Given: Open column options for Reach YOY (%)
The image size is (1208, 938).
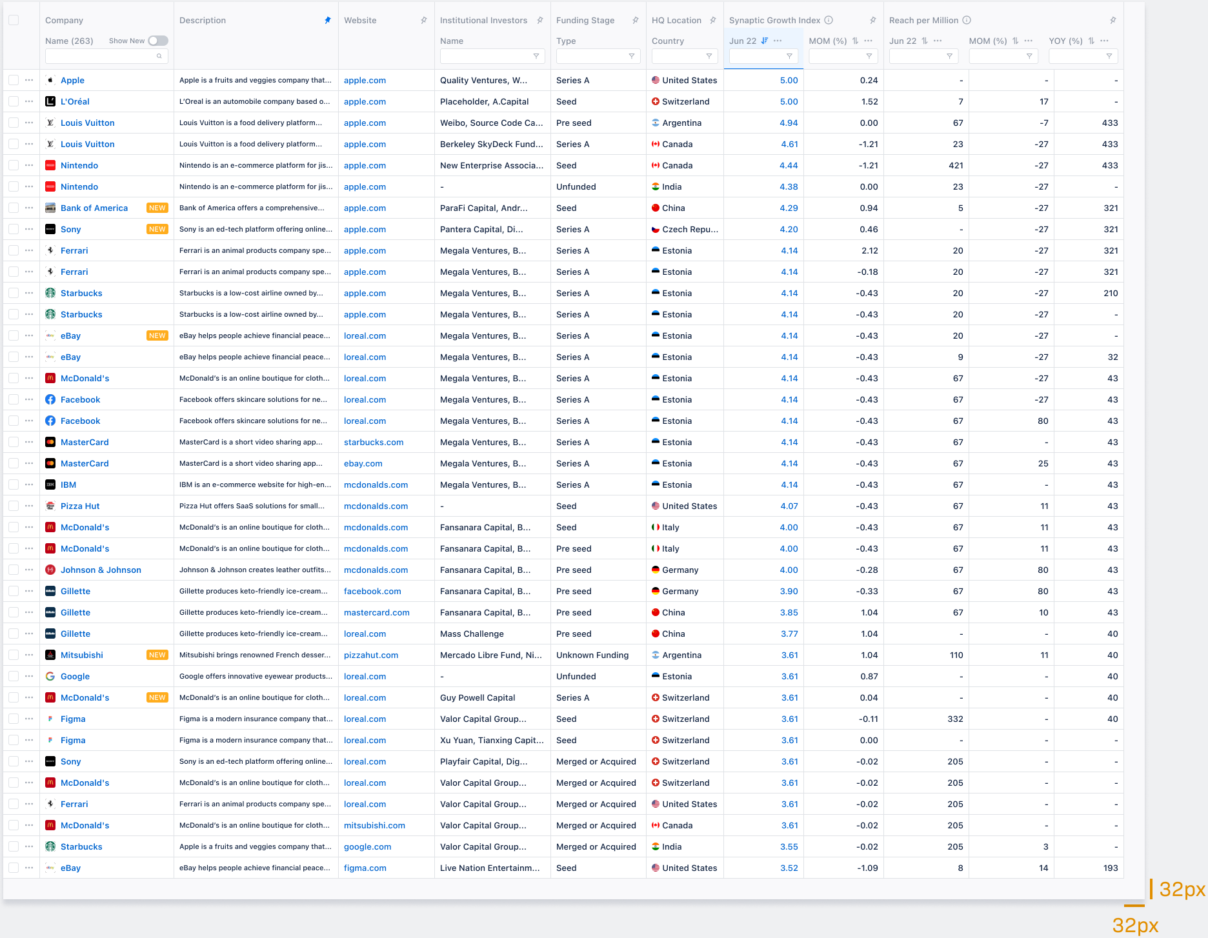Looking at the screenshot, I should tap(1105, 41).
